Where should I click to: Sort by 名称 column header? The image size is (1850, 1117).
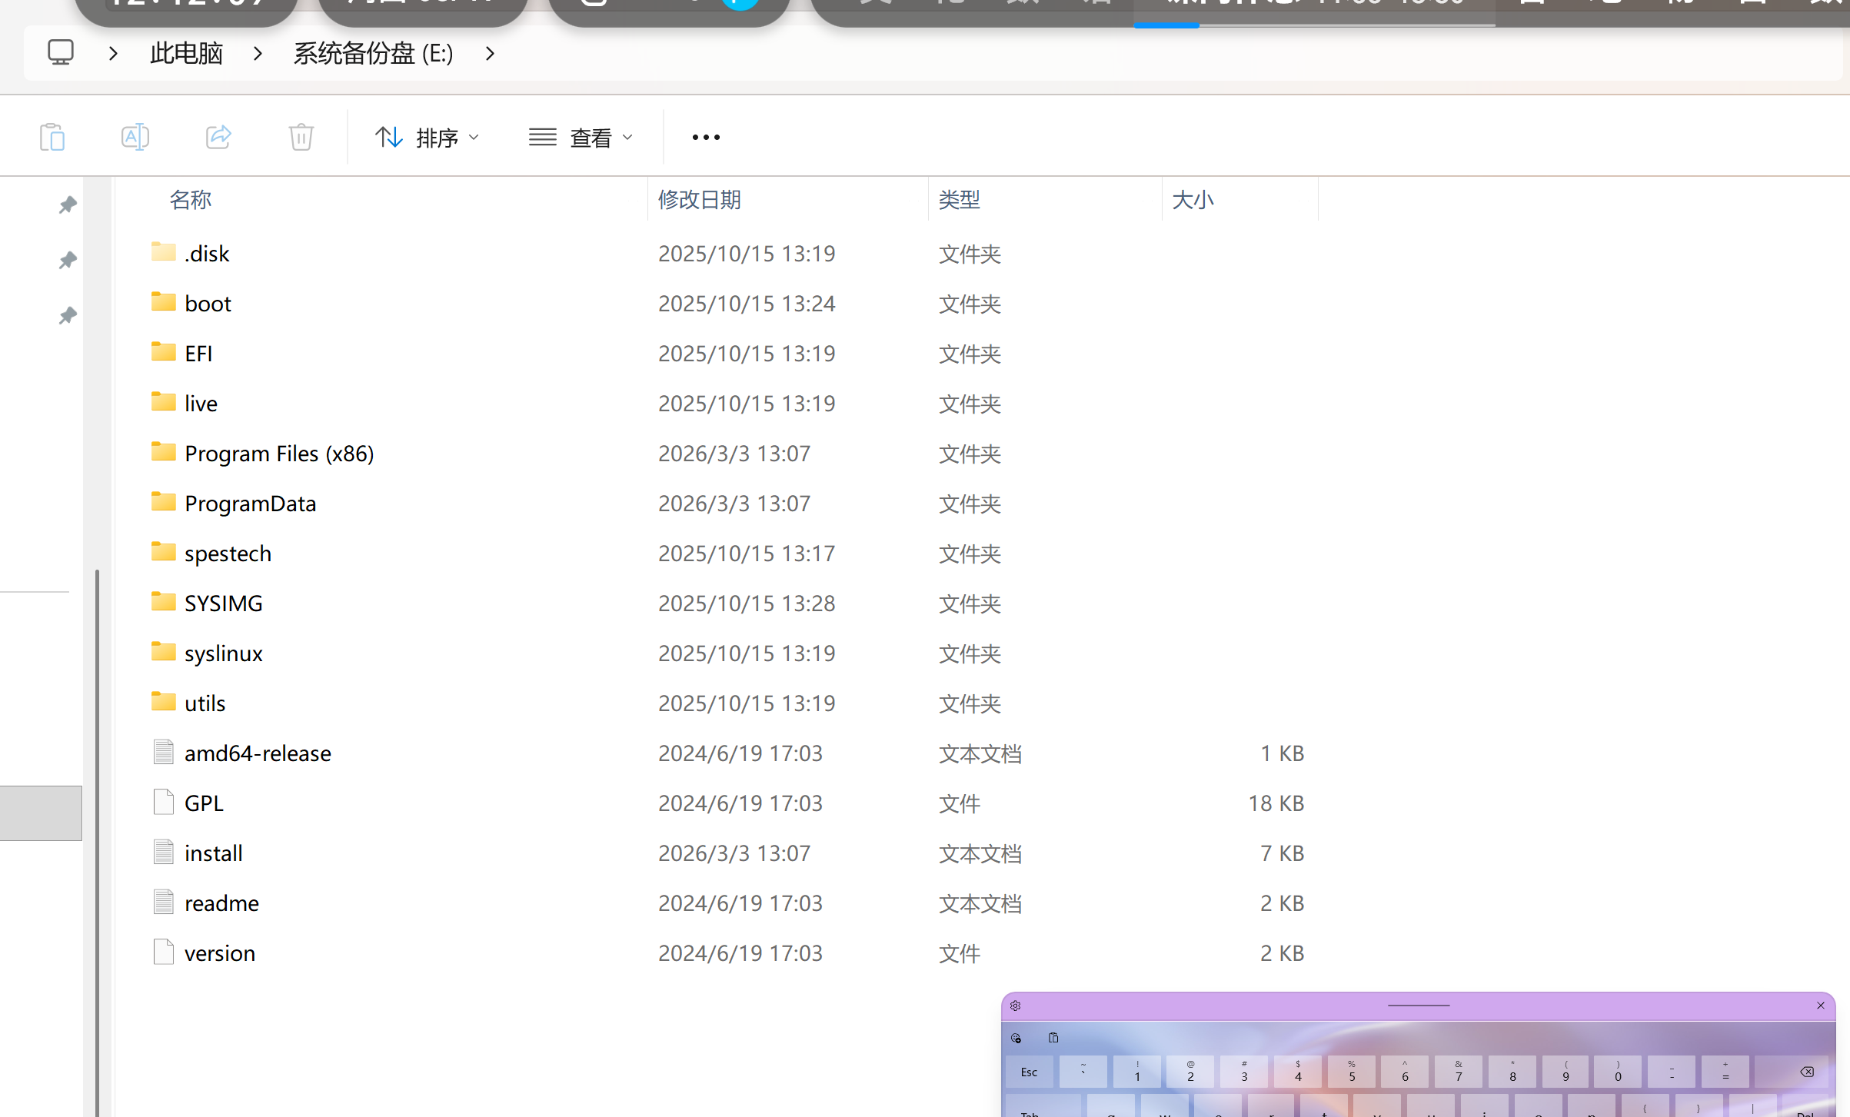pyautogui.click(x=191, y=200)
